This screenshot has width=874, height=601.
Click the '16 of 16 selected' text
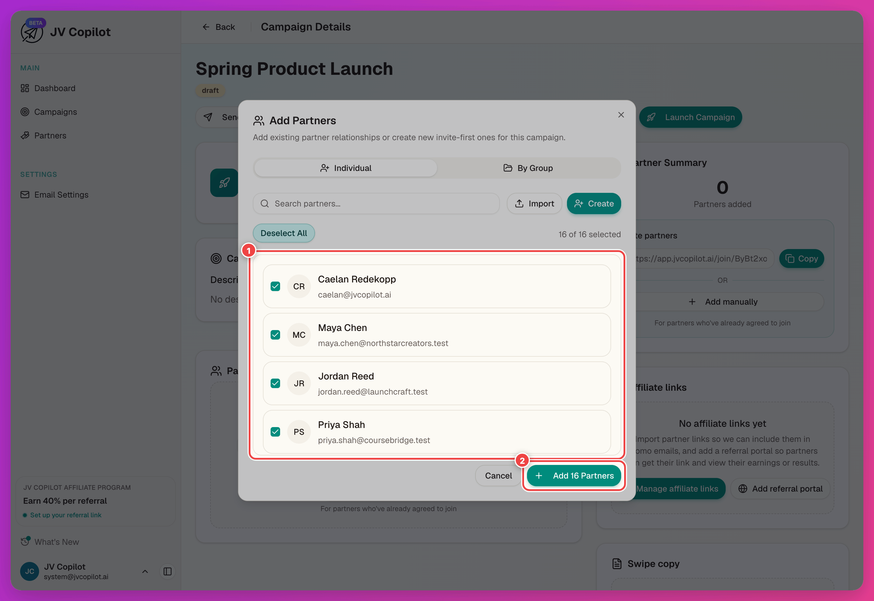click(x=589, y=235)
